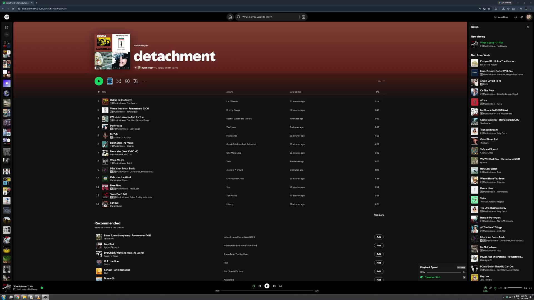Switch to the detachment playlist browser tab
Screen dimensions: 534x300
[17, 3]
